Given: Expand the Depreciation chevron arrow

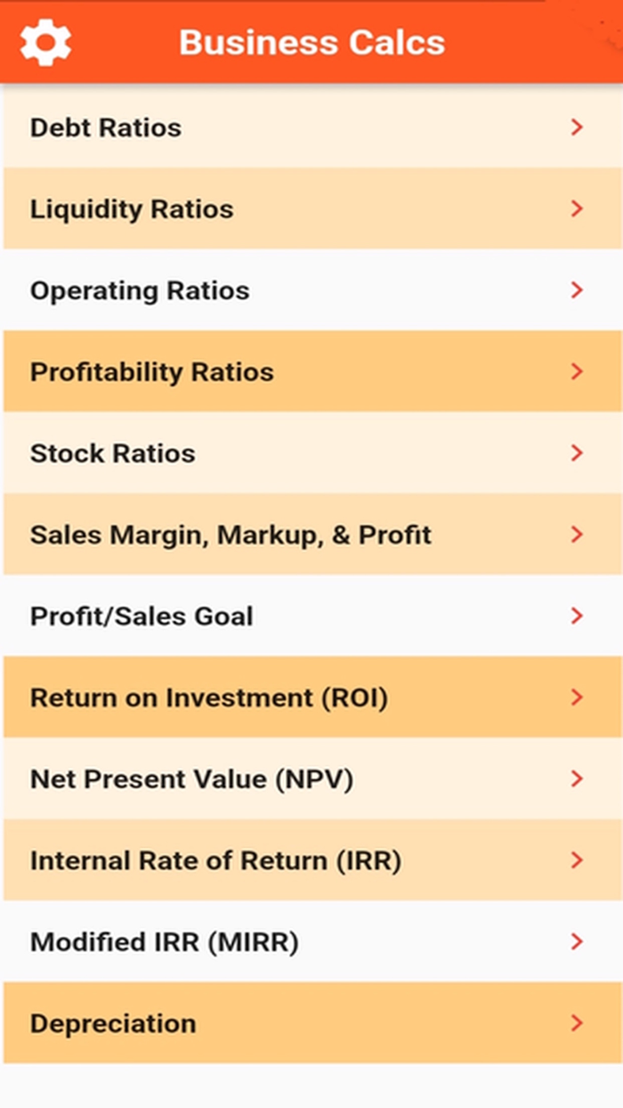Looking at the screenshot, I should (x=577, y=1023).
